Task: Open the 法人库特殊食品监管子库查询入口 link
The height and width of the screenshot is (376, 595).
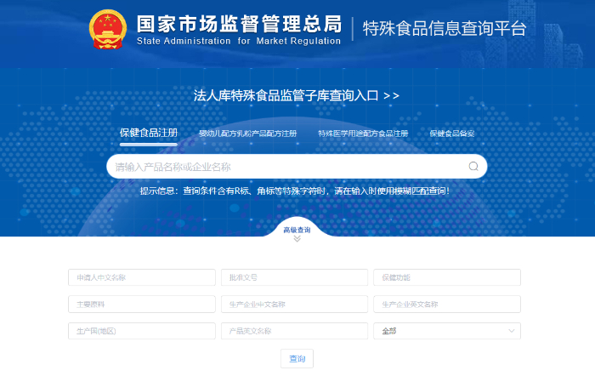Action: 297,95
